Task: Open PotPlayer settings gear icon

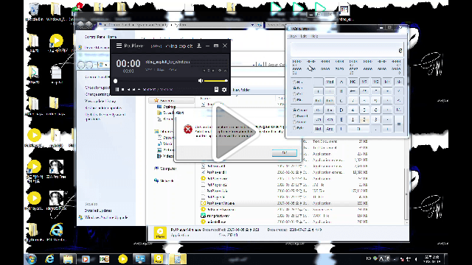Action: (224, 90)
